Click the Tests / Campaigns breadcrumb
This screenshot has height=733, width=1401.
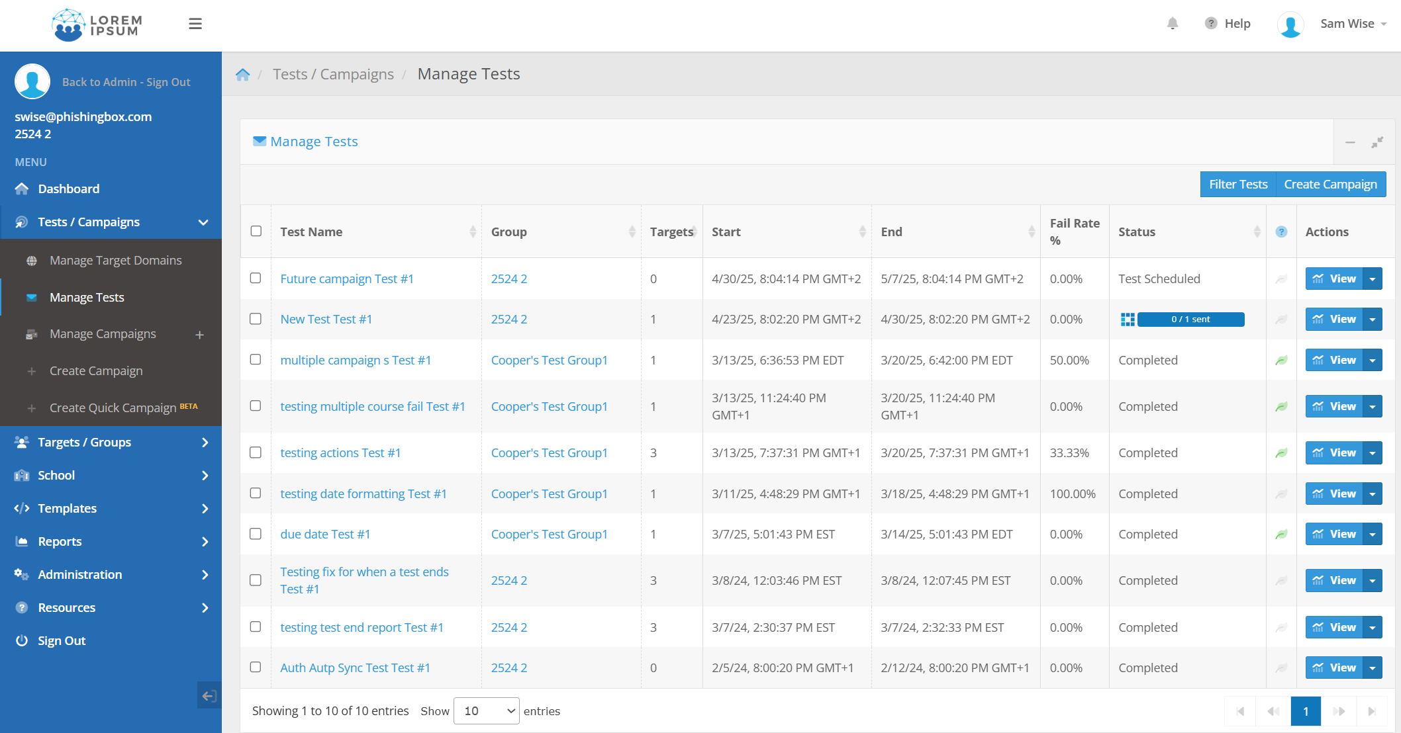[334, 74]
